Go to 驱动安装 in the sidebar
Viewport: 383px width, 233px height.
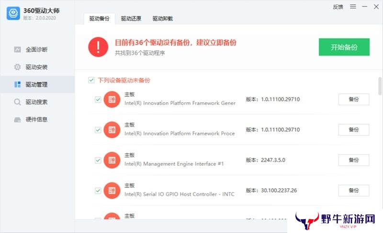point(37,67)
